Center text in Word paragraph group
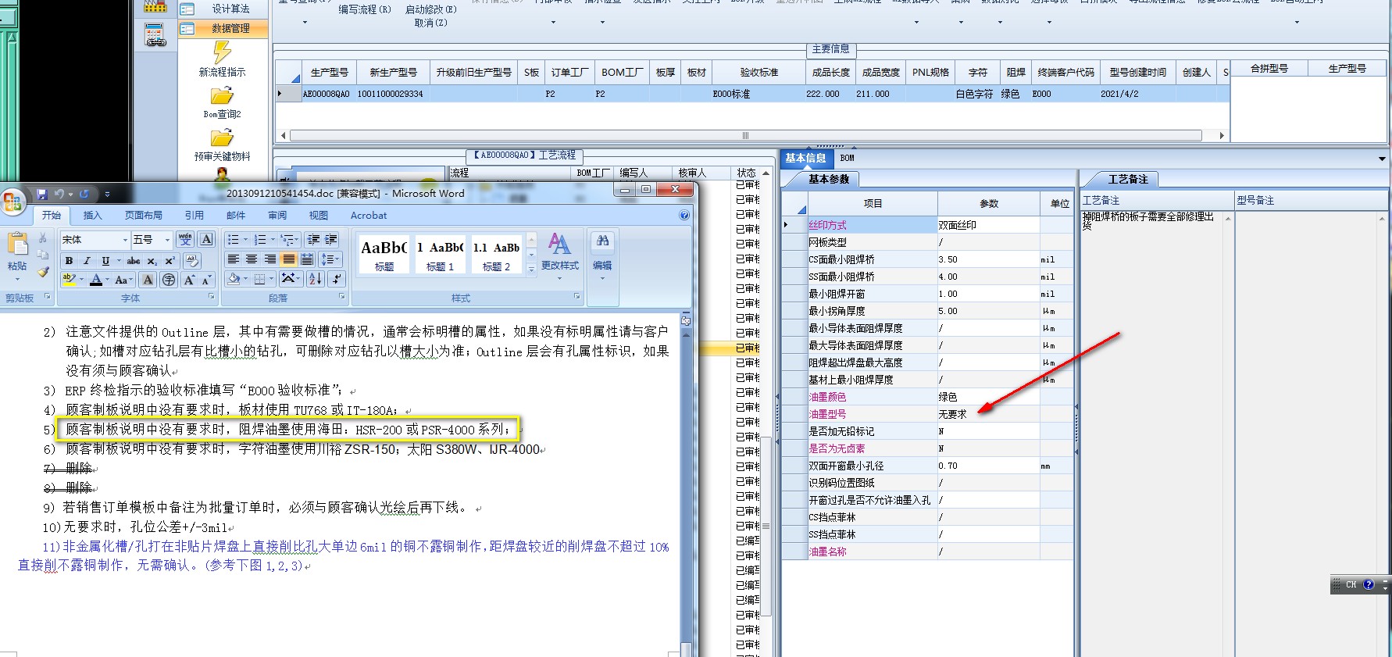The width and height of the screenshot is (1392, 657). point(252,259)
